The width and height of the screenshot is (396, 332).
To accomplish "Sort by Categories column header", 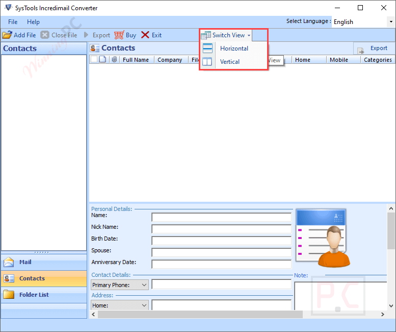I will [x=378, y=60].
